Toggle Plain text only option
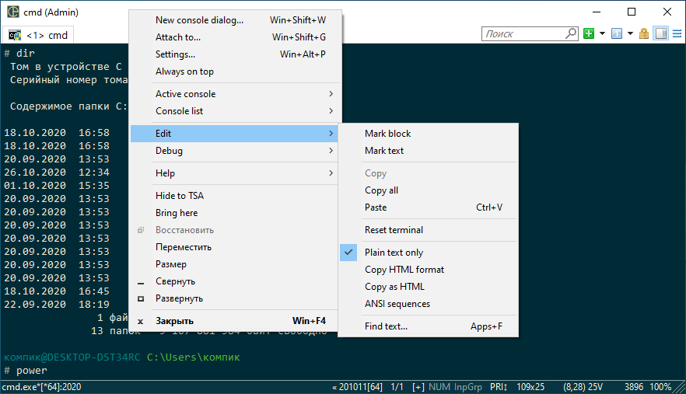 pos(394,253)
